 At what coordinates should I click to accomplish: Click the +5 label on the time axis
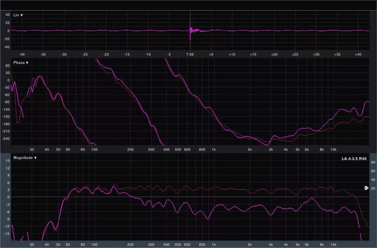click(211, 54)
